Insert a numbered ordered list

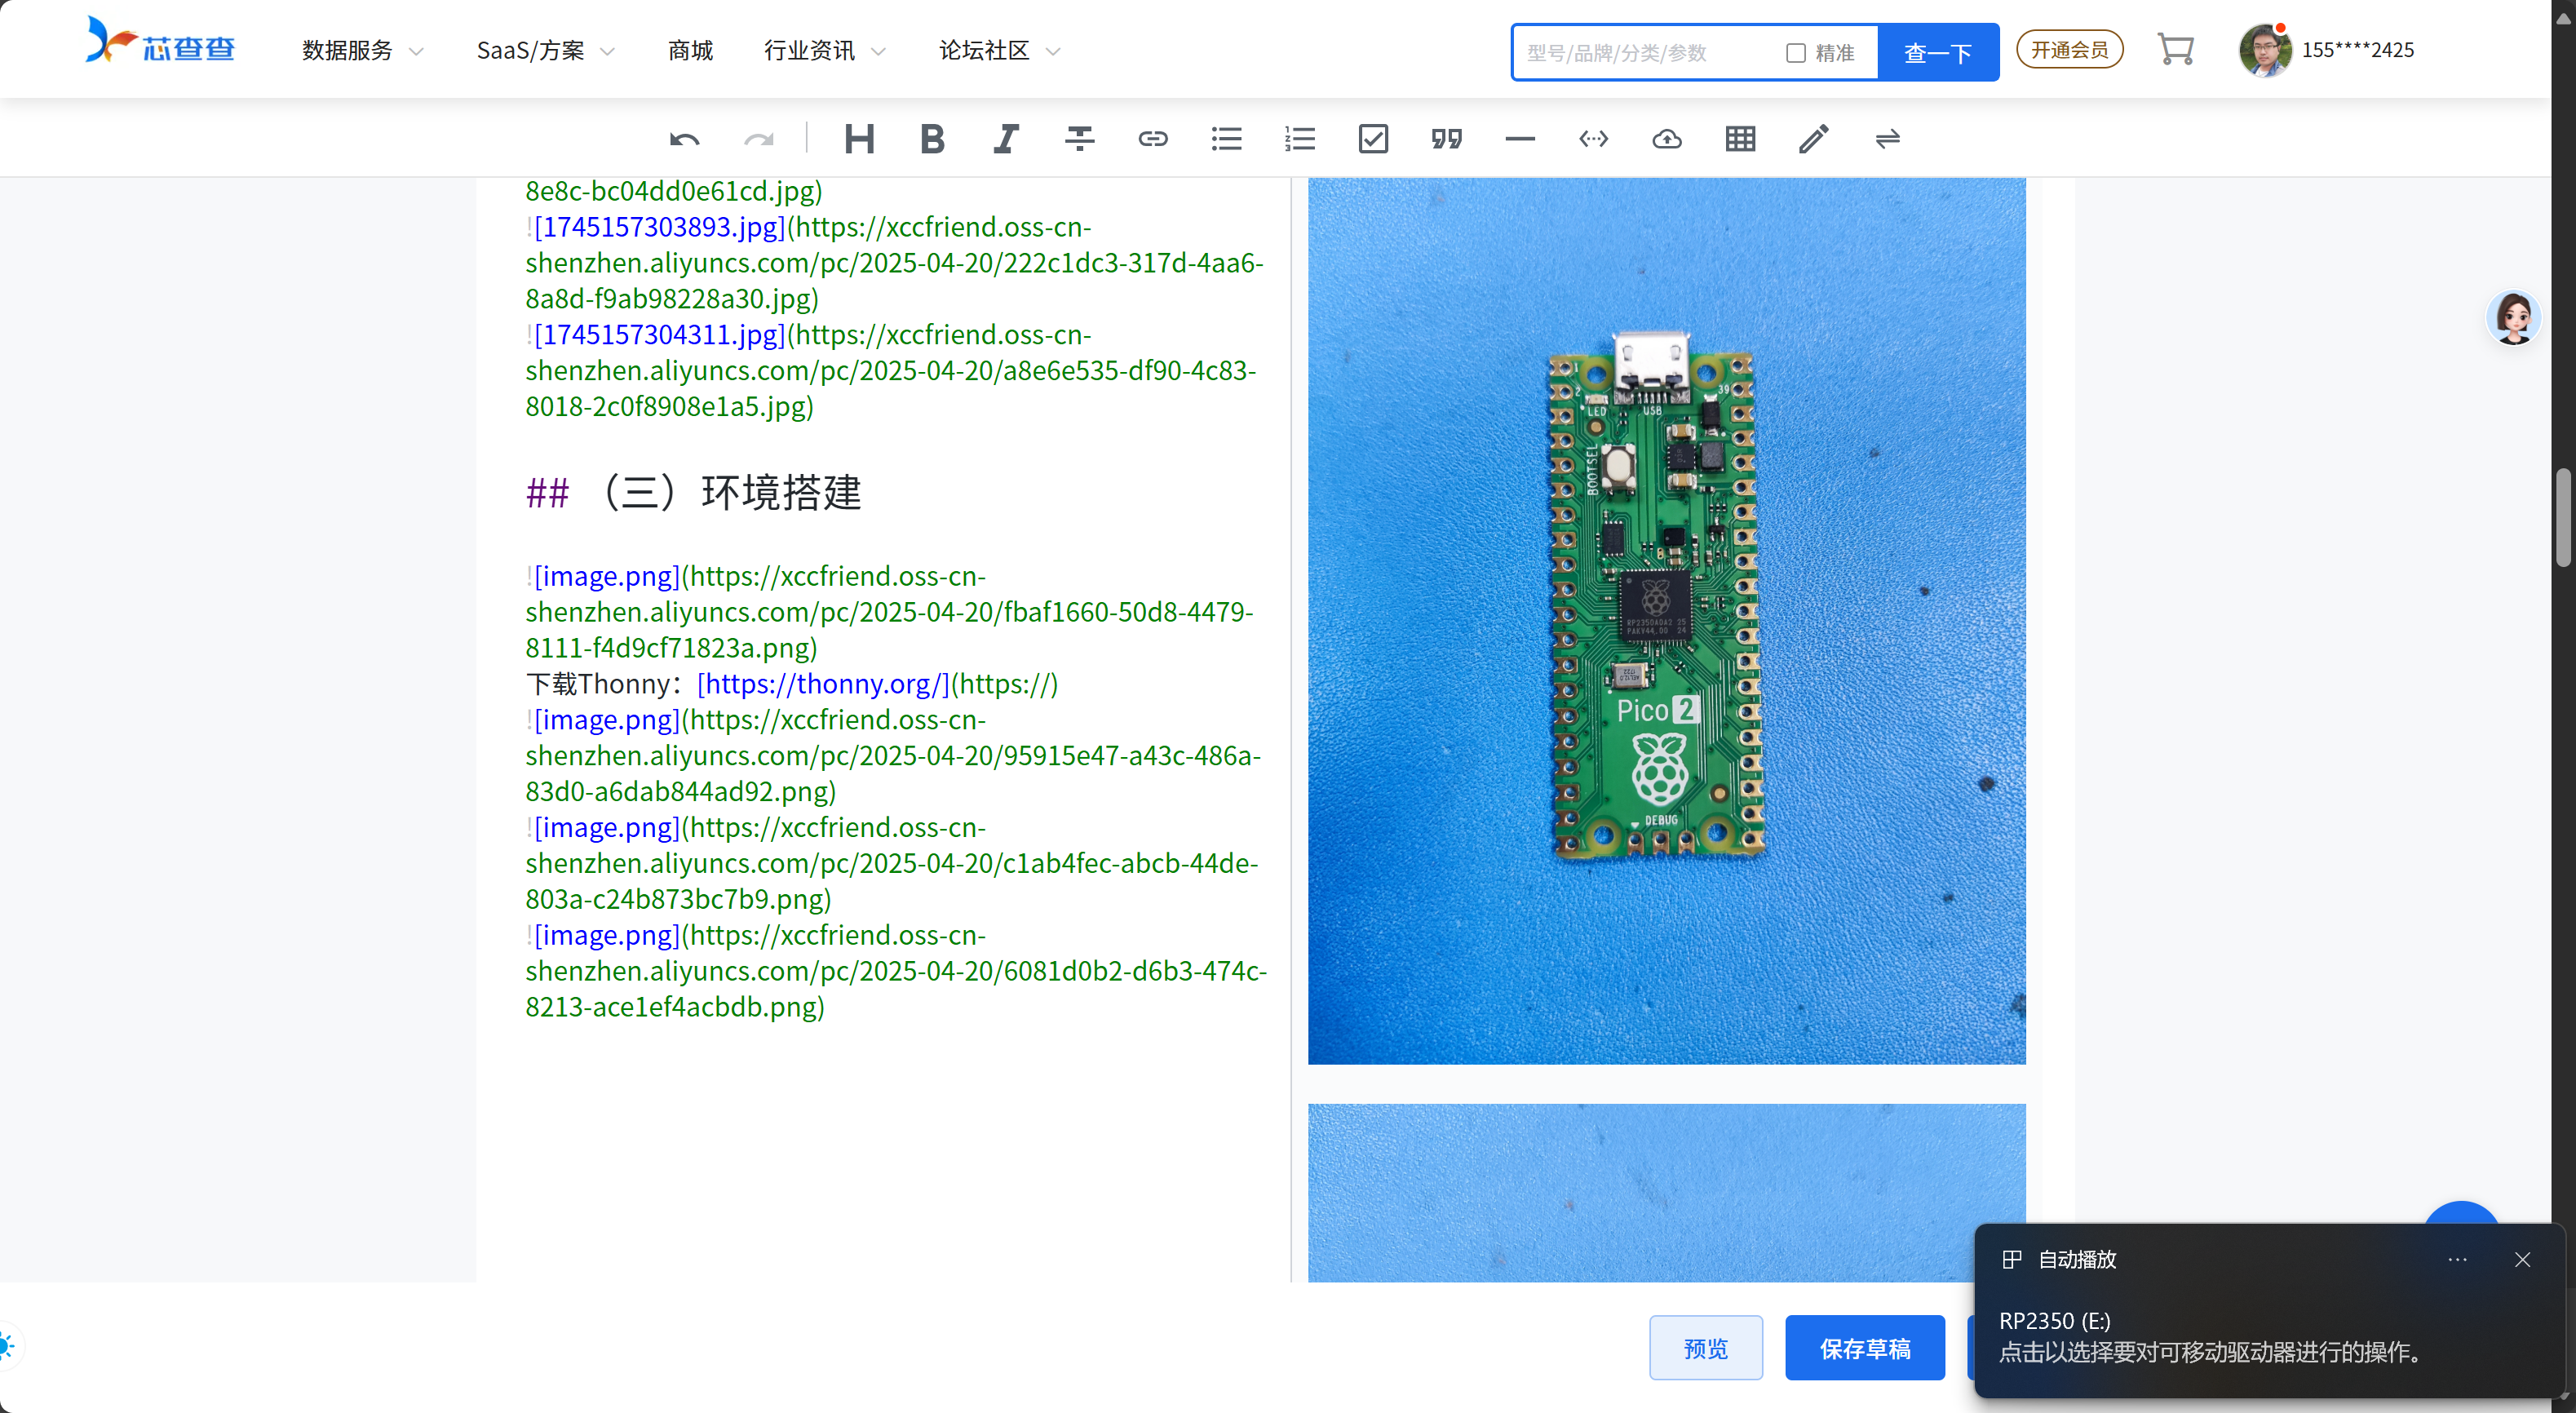click(x=1300, y=139)
